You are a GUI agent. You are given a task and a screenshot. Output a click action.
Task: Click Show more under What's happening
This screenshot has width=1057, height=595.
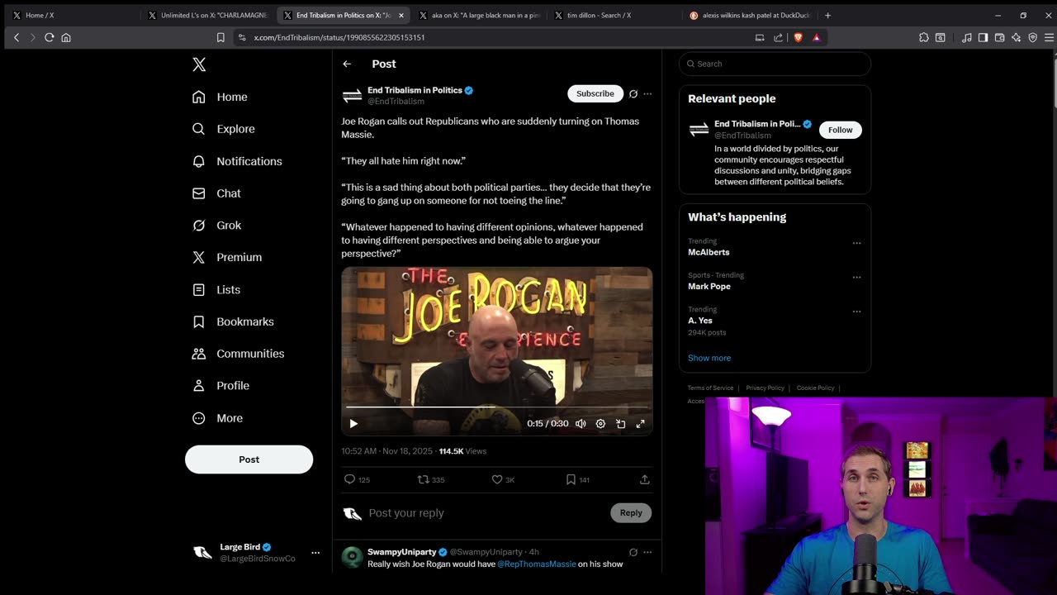coord(709,358)
